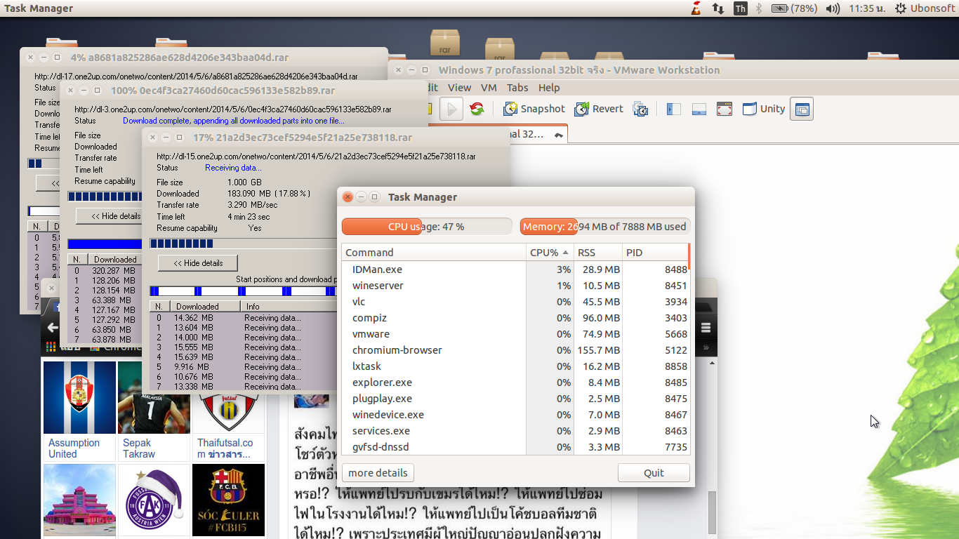Select the lxtask process row
959x539 pixels.
(x=515, y=366)
